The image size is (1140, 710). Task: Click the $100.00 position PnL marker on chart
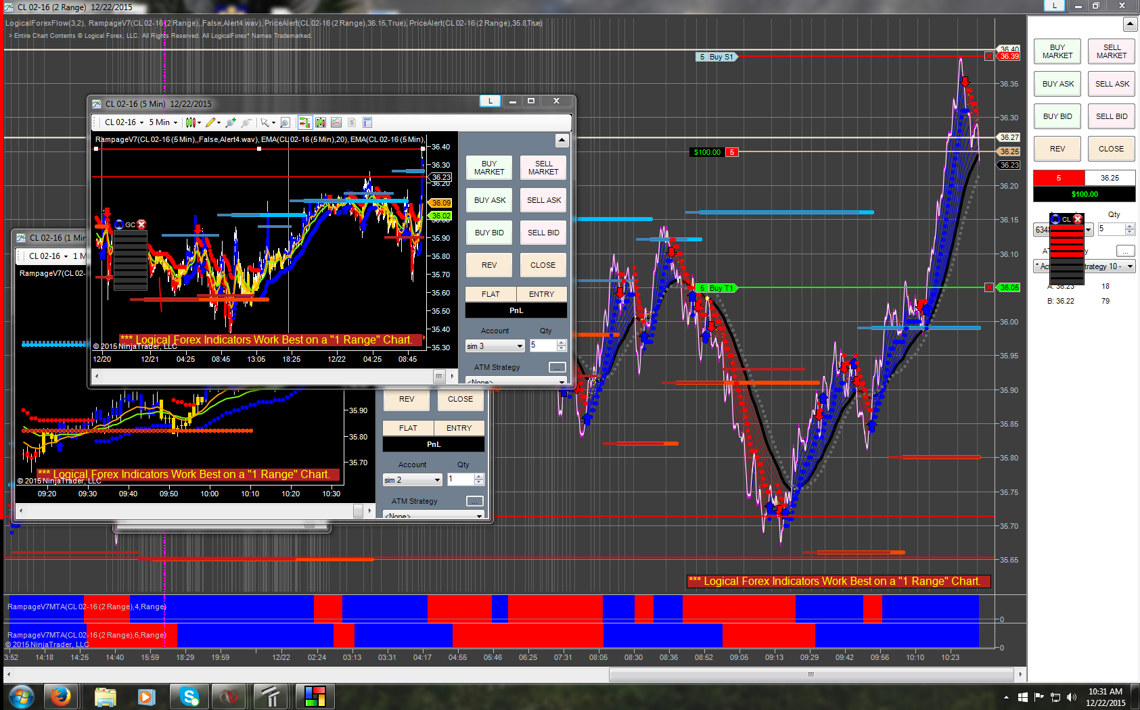coord(707,152)
